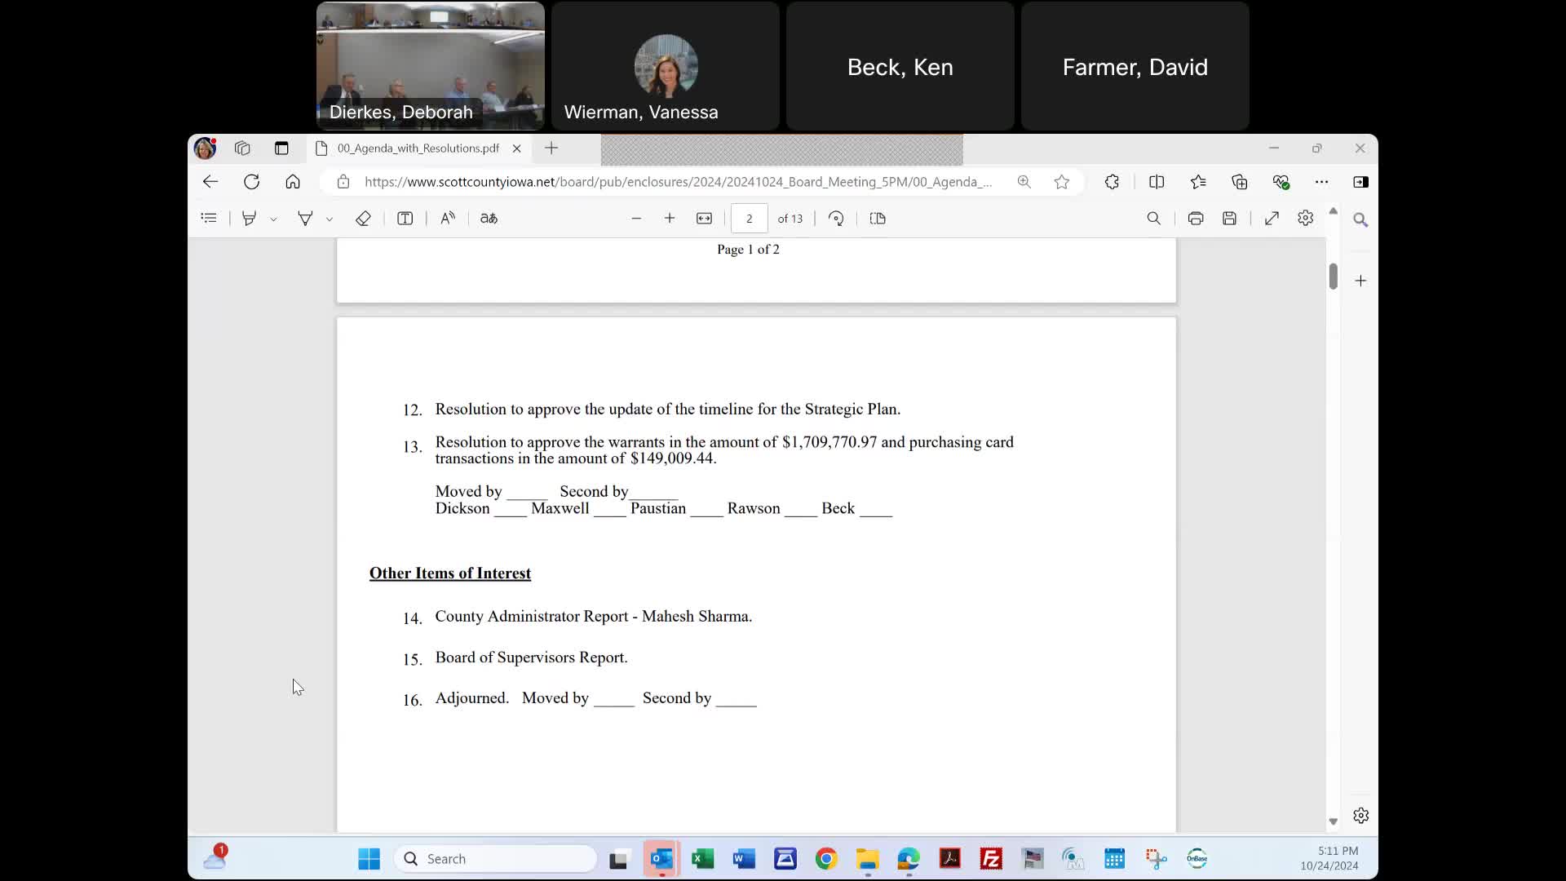Select the Add text tool

tap(405, 219)
